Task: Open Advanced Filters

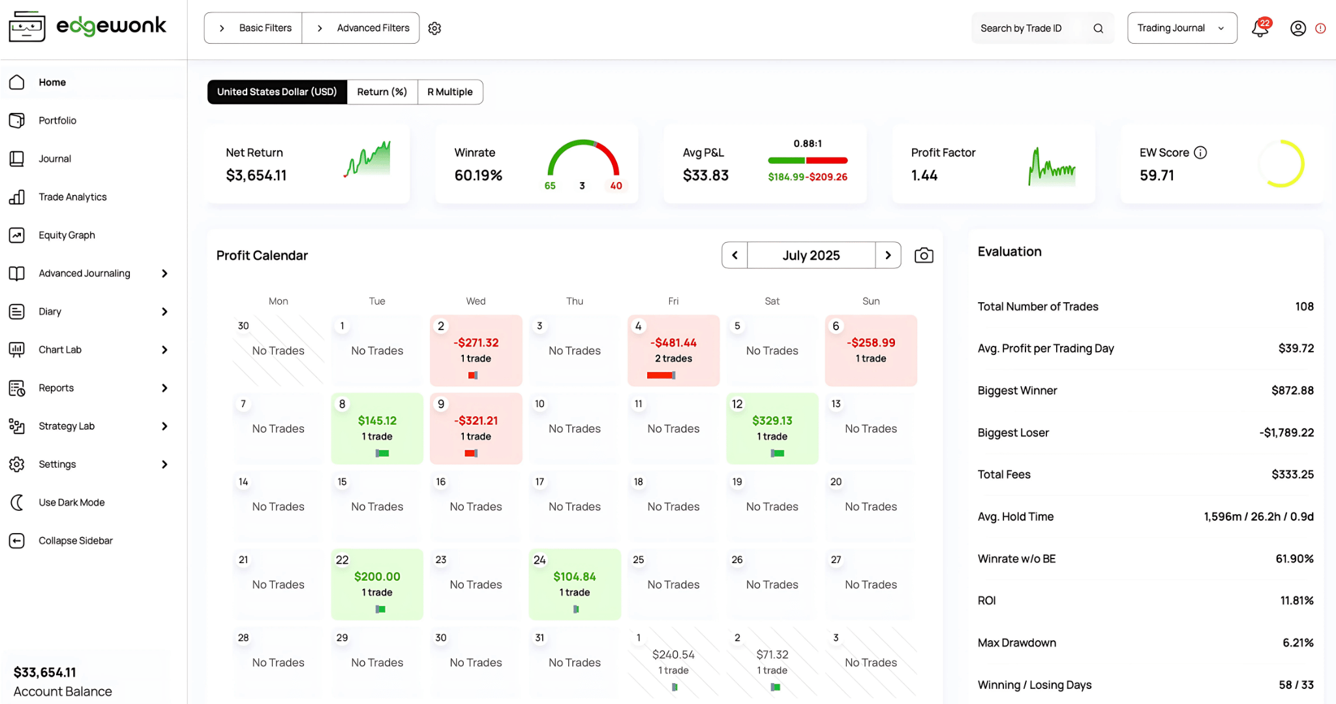Action: coord(360,27)
